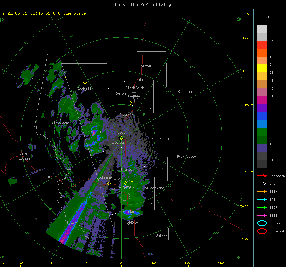Click the red forecast ellipse icon
This screenshot has width=286, height=267.
262,231
